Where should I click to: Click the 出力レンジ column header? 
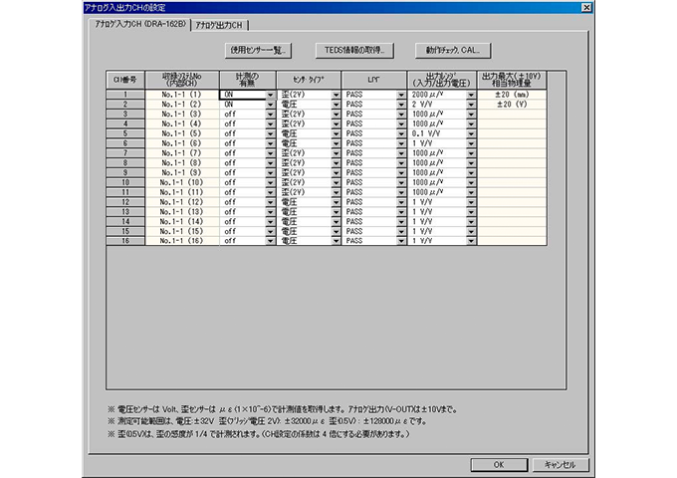pos(442,80)
